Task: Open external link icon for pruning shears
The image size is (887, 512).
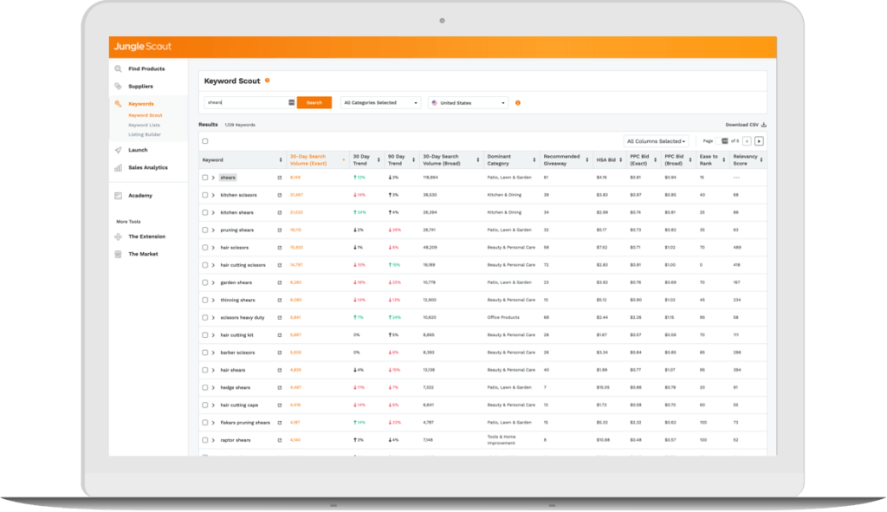Action: 280,230
